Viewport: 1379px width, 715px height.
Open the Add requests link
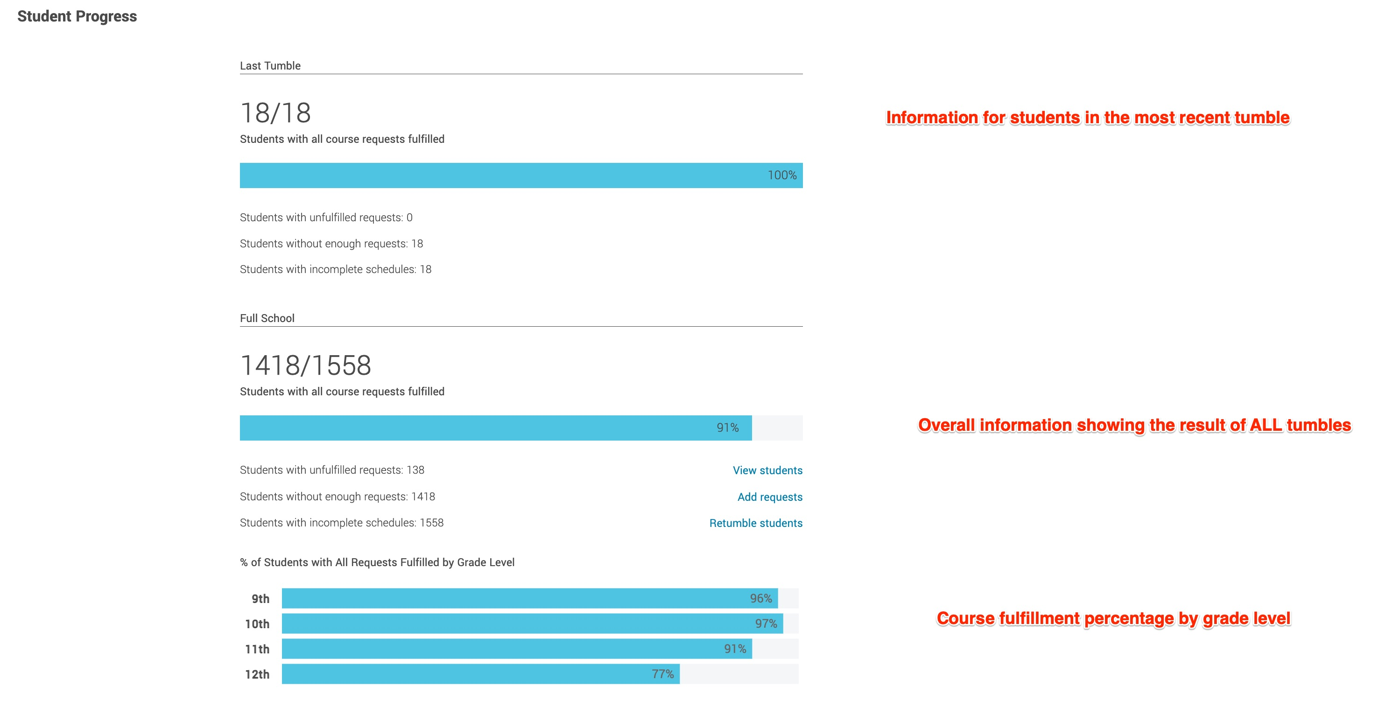click(x=770, y=497)
